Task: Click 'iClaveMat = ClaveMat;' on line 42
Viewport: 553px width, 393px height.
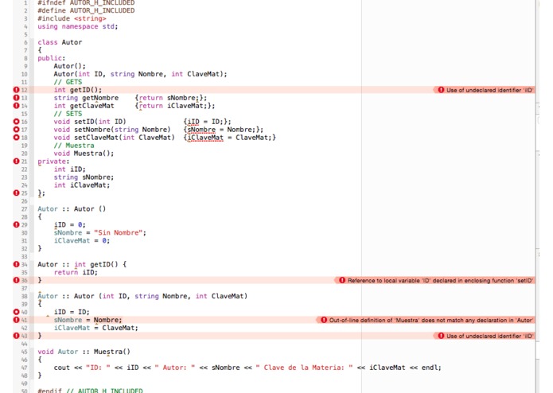Action: point(96,328)
